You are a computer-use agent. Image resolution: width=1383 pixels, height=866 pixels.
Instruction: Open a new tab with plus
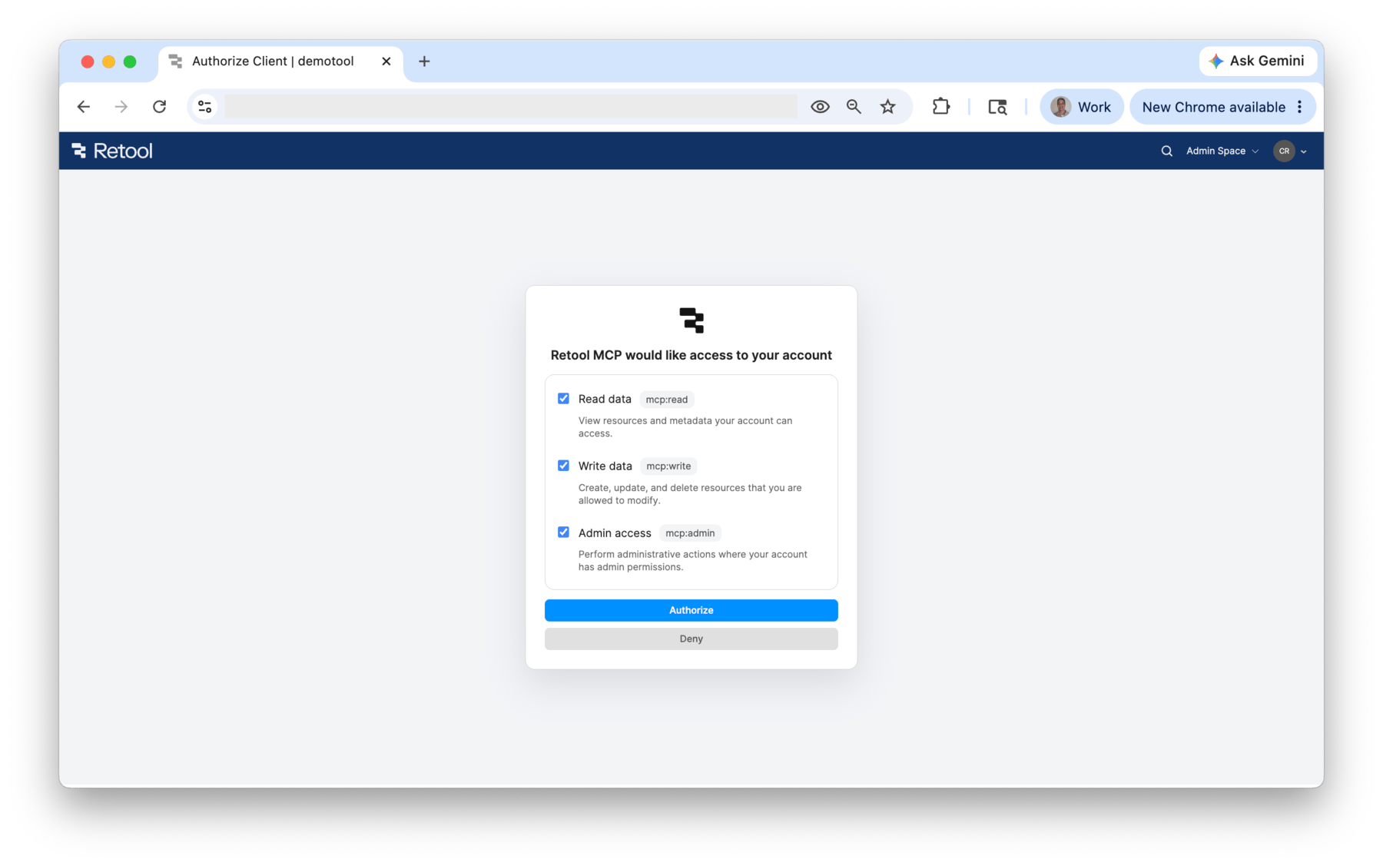click(424, 61)
